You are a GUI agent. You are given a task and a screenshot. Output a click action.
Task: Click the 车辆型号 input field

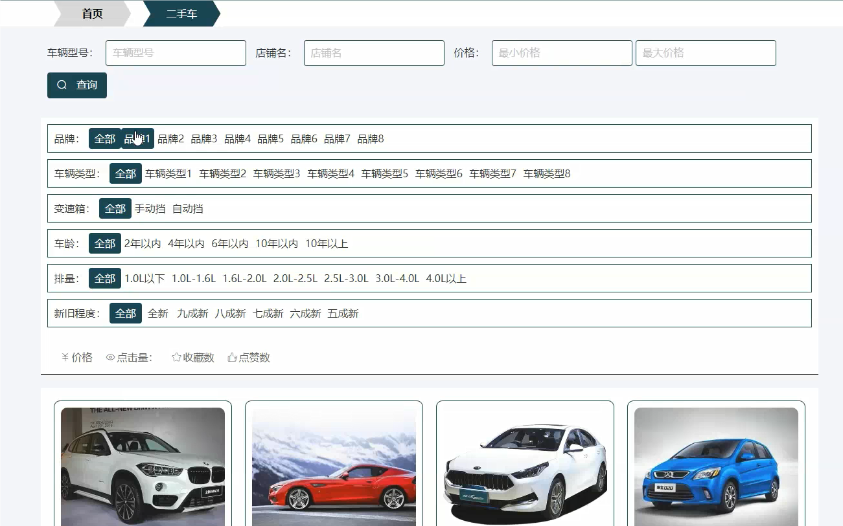[175, 53]
